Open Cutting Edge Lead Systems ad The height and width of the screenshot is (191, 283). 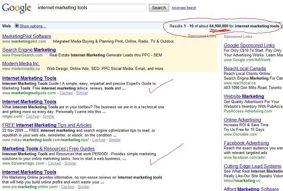252,166
